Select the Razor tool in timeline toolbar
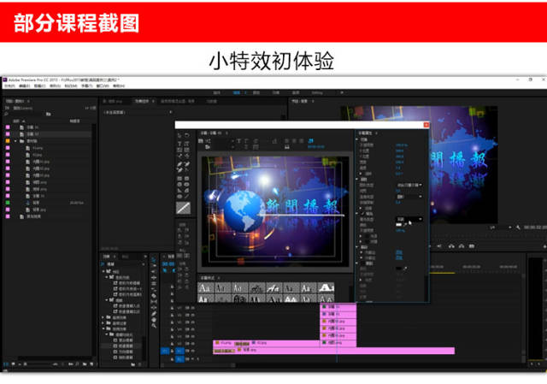The width and height of the screenshot is (547, 384). click(x=154, y=295)
